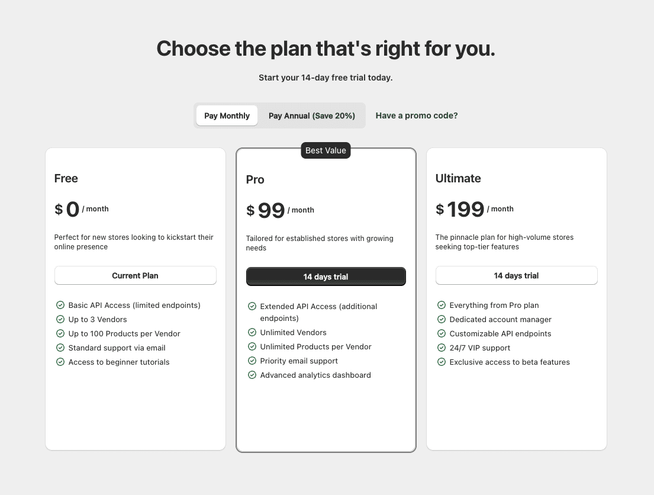Image resolution: width=654 pixels, height=495 pixels.
Task: Click the checkmark beside Up to 3 Vendors
Action: click(60, 319)
